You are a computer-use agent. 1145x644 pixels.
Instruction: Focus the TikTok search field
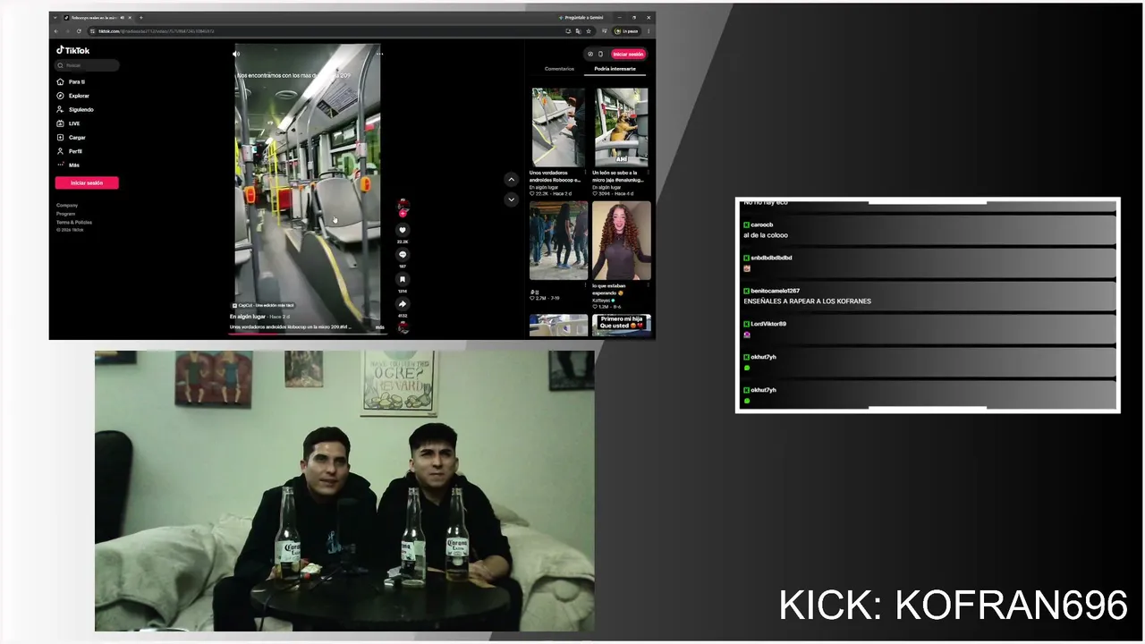tap(88, 65)
